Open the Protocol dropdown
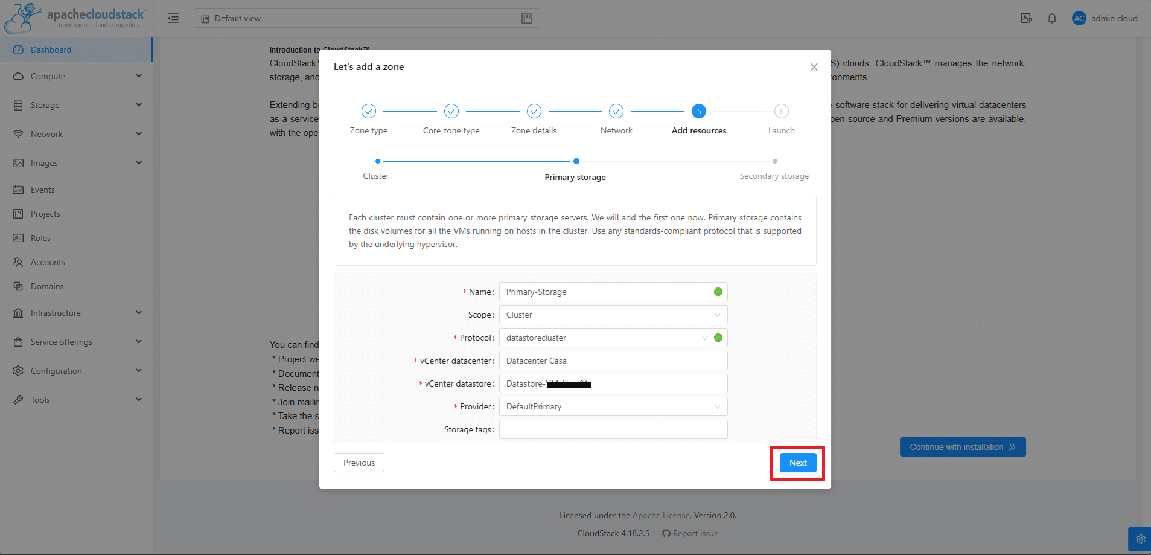Image resolution: width=1151 pixels, height=555 pixels. point(613,338)
